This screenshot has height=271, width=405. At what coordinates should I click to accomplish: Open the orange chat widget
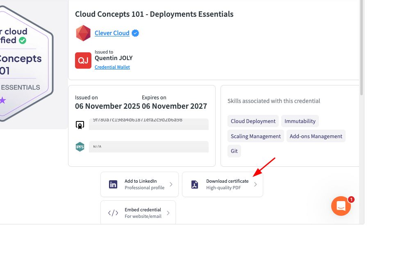[x=341, y=206]
